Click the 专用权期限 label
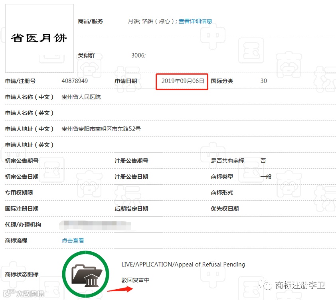Screen dimensions: 336x300 click(x=19, y=193)
